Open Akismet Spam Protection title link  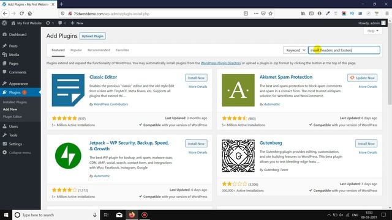point(286,77)
